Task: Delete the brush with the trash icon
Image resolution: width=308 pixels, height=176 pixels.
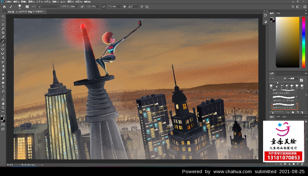Action: pyautogui.click(x=302, y=112)
